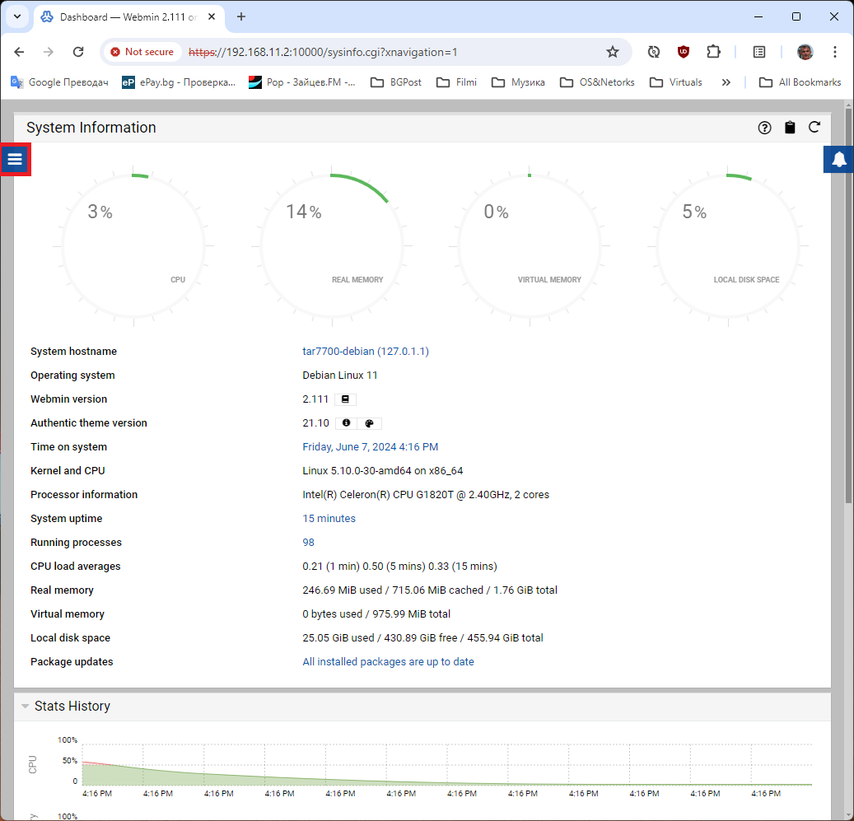Select the Dashboard Webmin tab
Viewport: 854px width, 821px height.
coord(128,16)
